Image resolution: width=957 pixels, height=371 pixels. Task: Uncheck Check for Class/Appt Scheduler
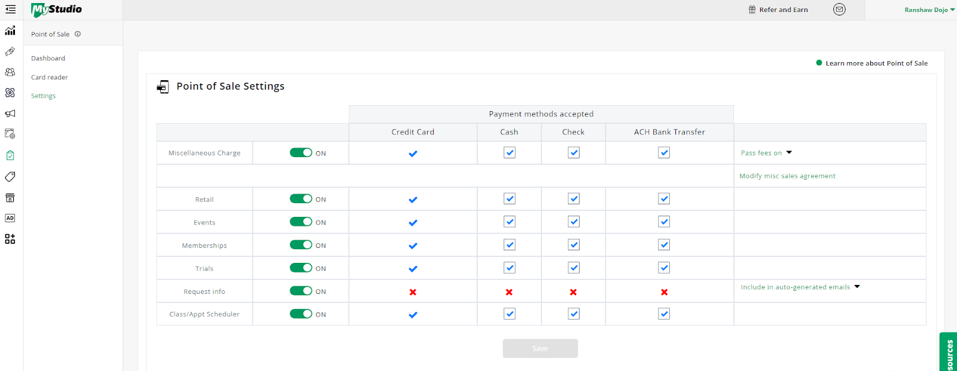pos(574,314)
